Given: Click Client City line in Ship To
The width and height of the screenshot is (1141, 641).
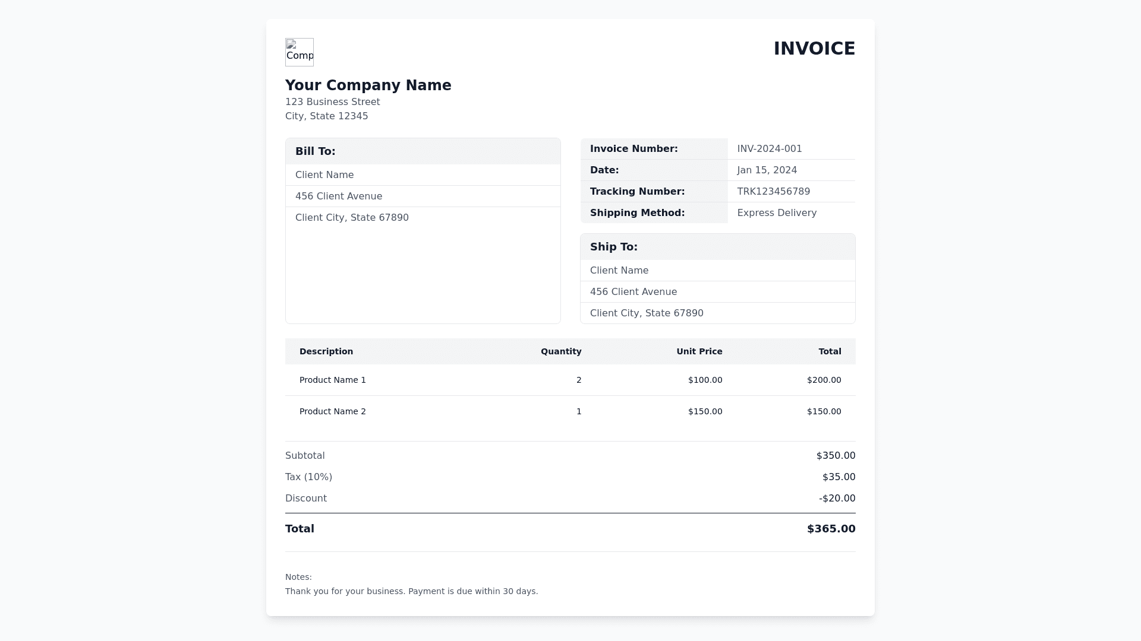Looking at the screenshot, I should click(647, 313).
